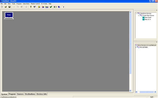This screenshot has height=98, width=158.
Task: Click the Temp toolbar icon
Action: pyautogui.click(x=47, y=7)
